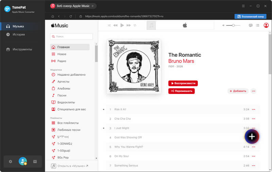
Task: Select Инструменты in the left sidebar
Action: tap(22, 49)
